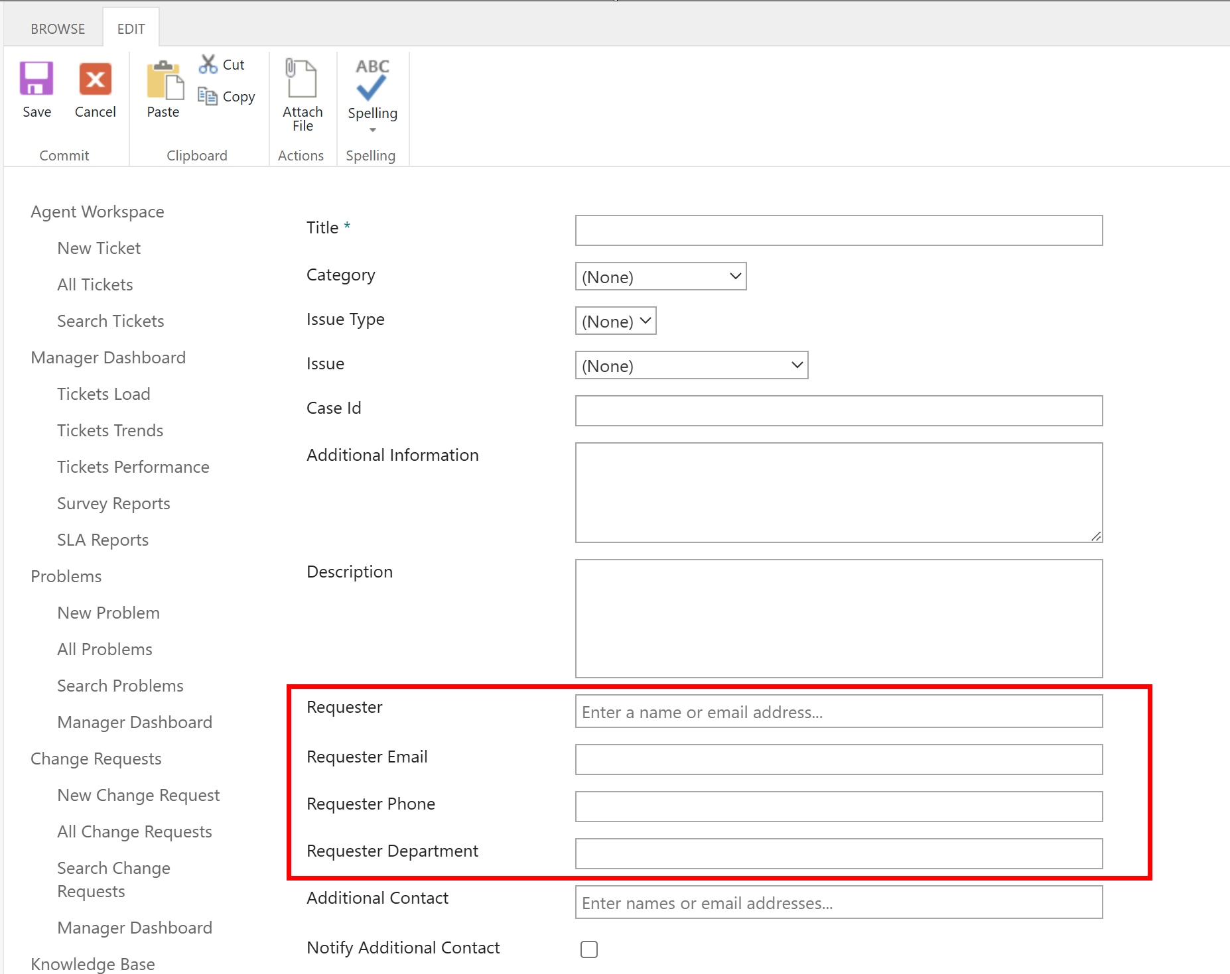
Task: Click the Case Id input field
Action: 839,411
